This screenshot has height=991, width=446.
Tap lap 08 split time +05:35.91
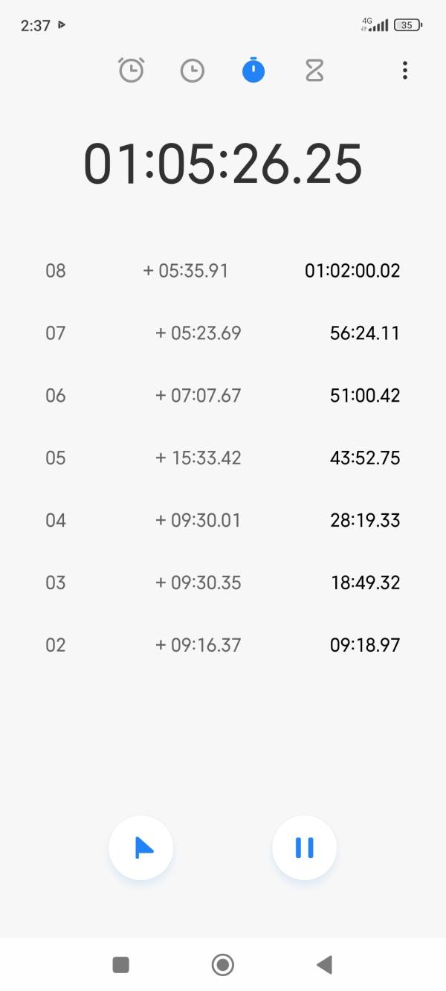click(x=186, y=270)
